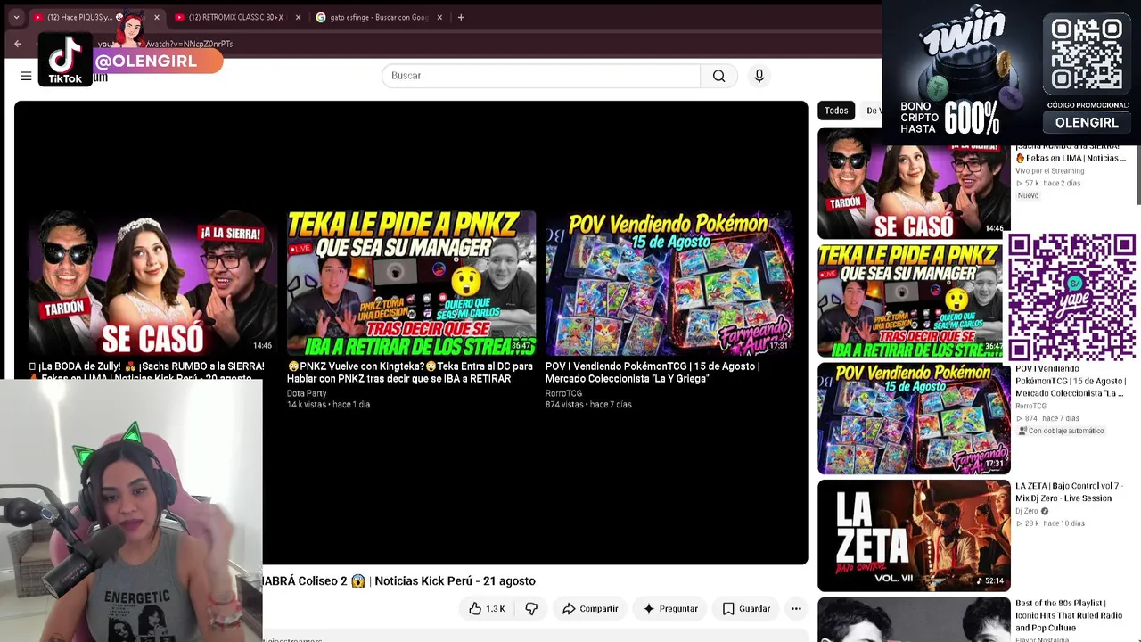The image size is (1141, 642).
Task: Click the 14 k vistas hace 1 día text
Action: (x=328, y=405)
